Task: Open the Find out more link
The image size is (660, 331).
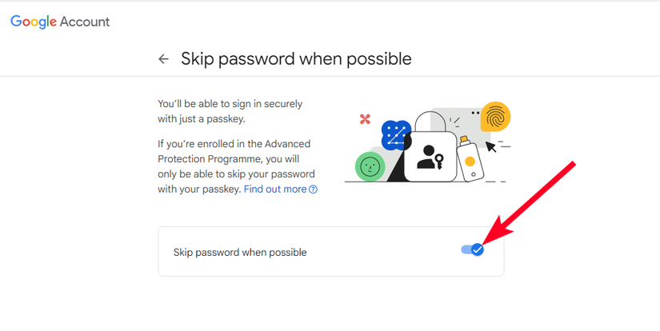Action: point(275,189)
